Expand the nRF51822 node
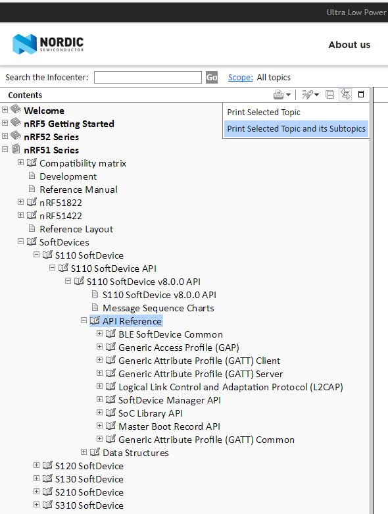The image size is (388, 514). pos(20,201)
